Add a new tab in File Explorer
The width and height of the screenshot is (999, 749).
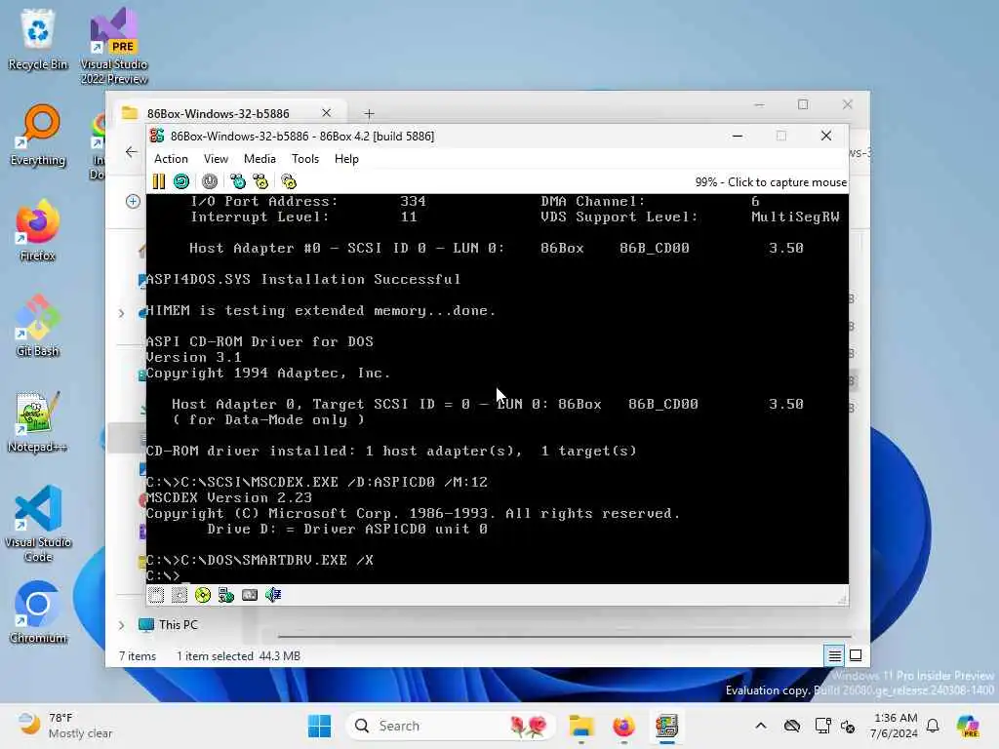coord(369,113)
